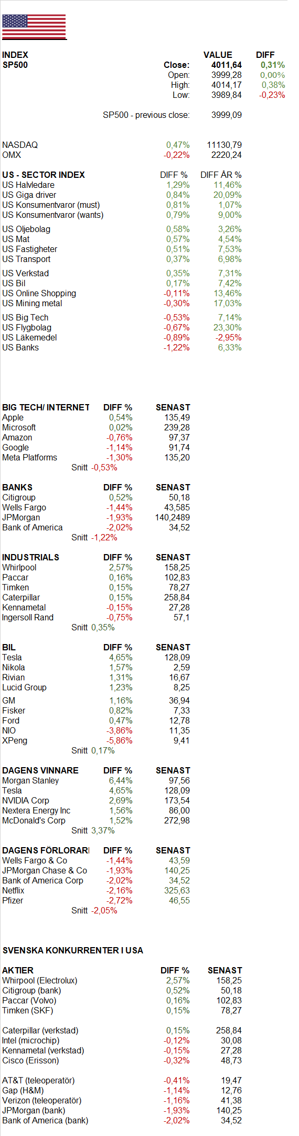The width and height of the screenshot is (299, 1136).
Task: Select the Gap (H&M) row label
Action: pos(23,1090)
